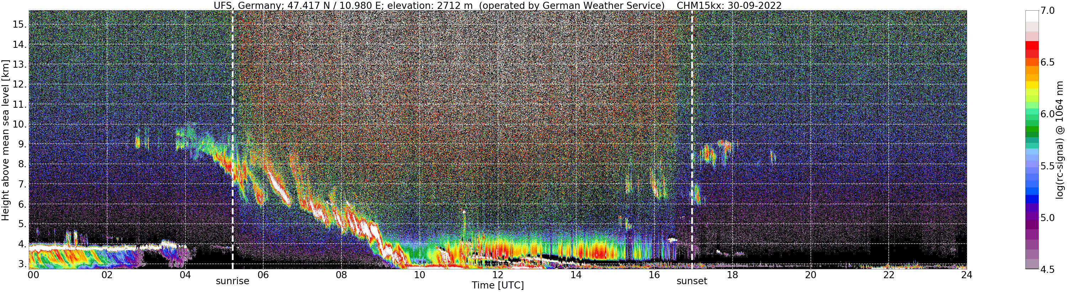Click the 'sunset' label below the axis
This screenshot has height=292, width=1067.
pos(692,281)
